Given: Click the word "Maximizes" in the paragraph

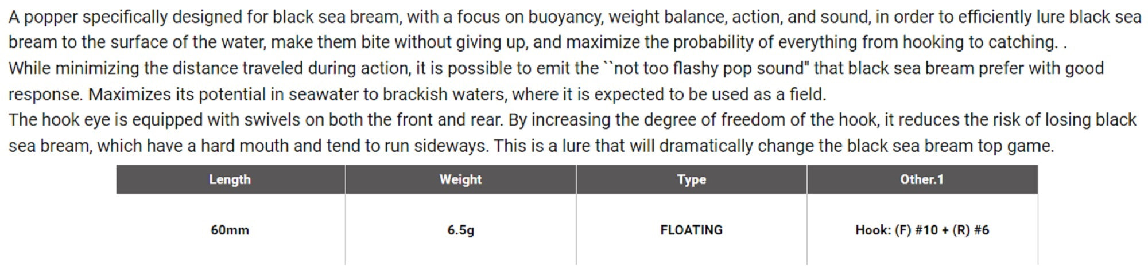Looking at the screenshot, I should pos(129,94).
